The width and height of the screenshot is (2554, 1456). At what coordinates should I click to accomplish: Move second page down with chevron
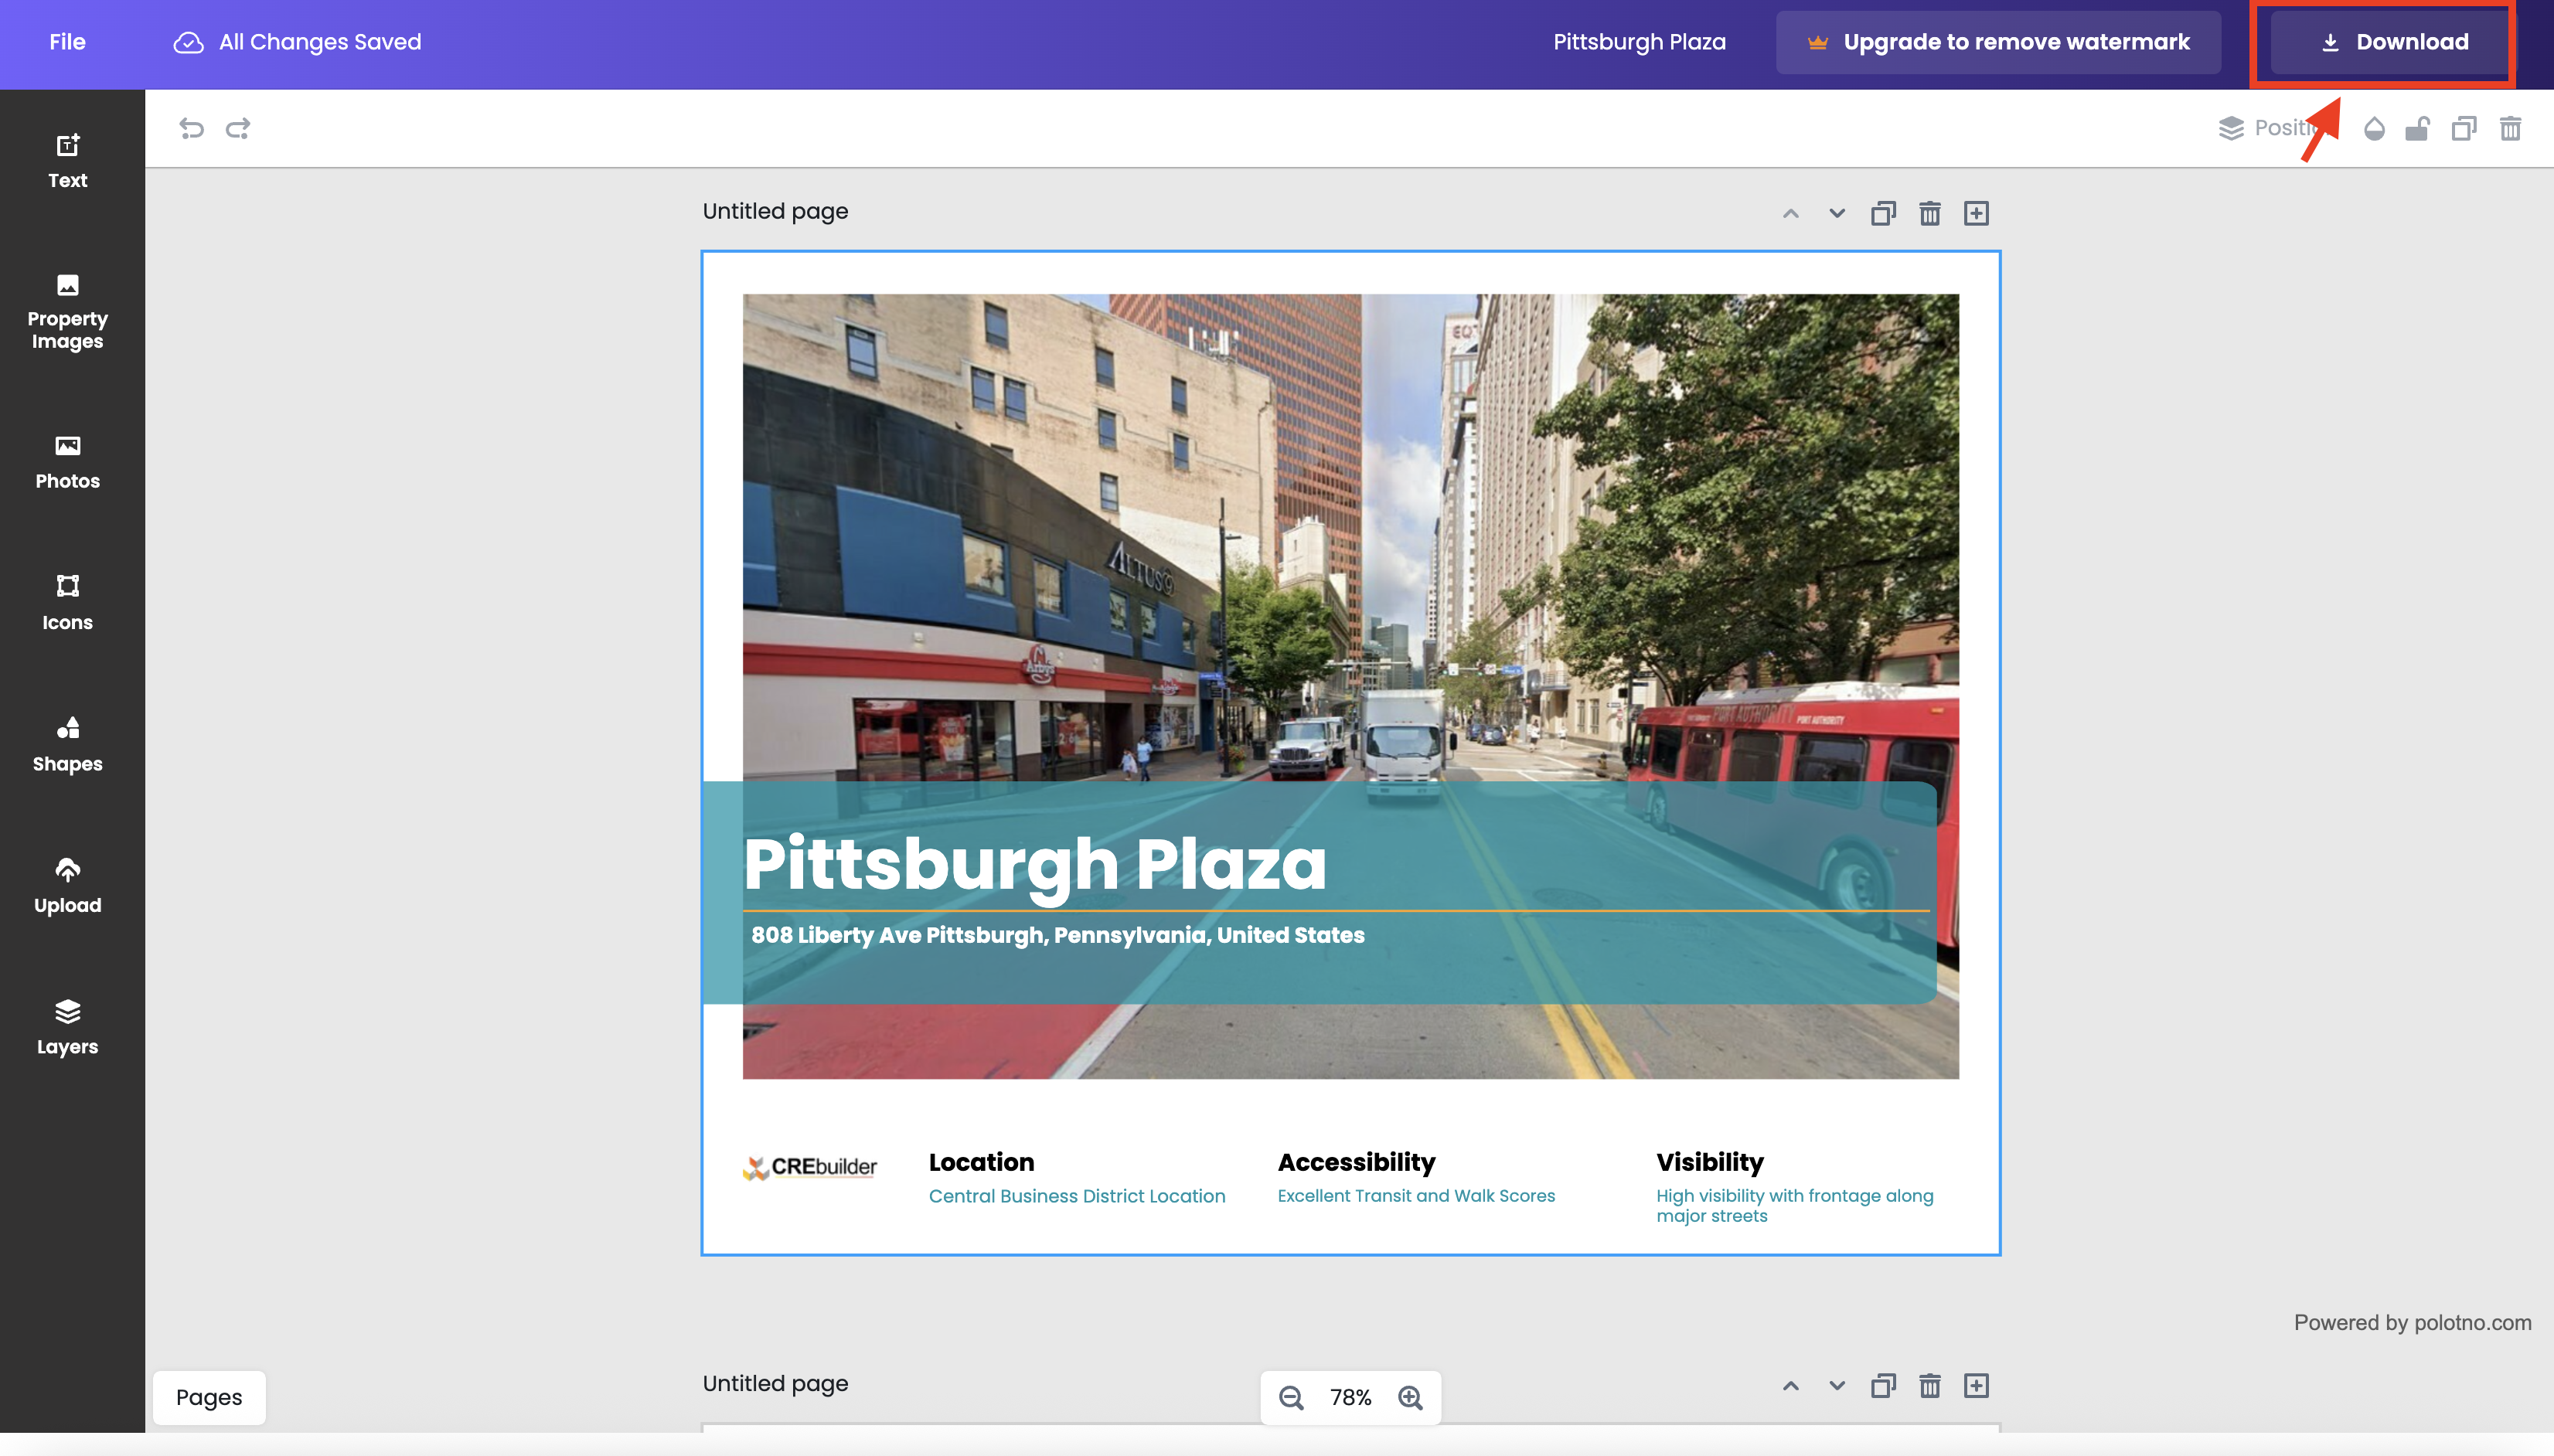point(1837,1385)
